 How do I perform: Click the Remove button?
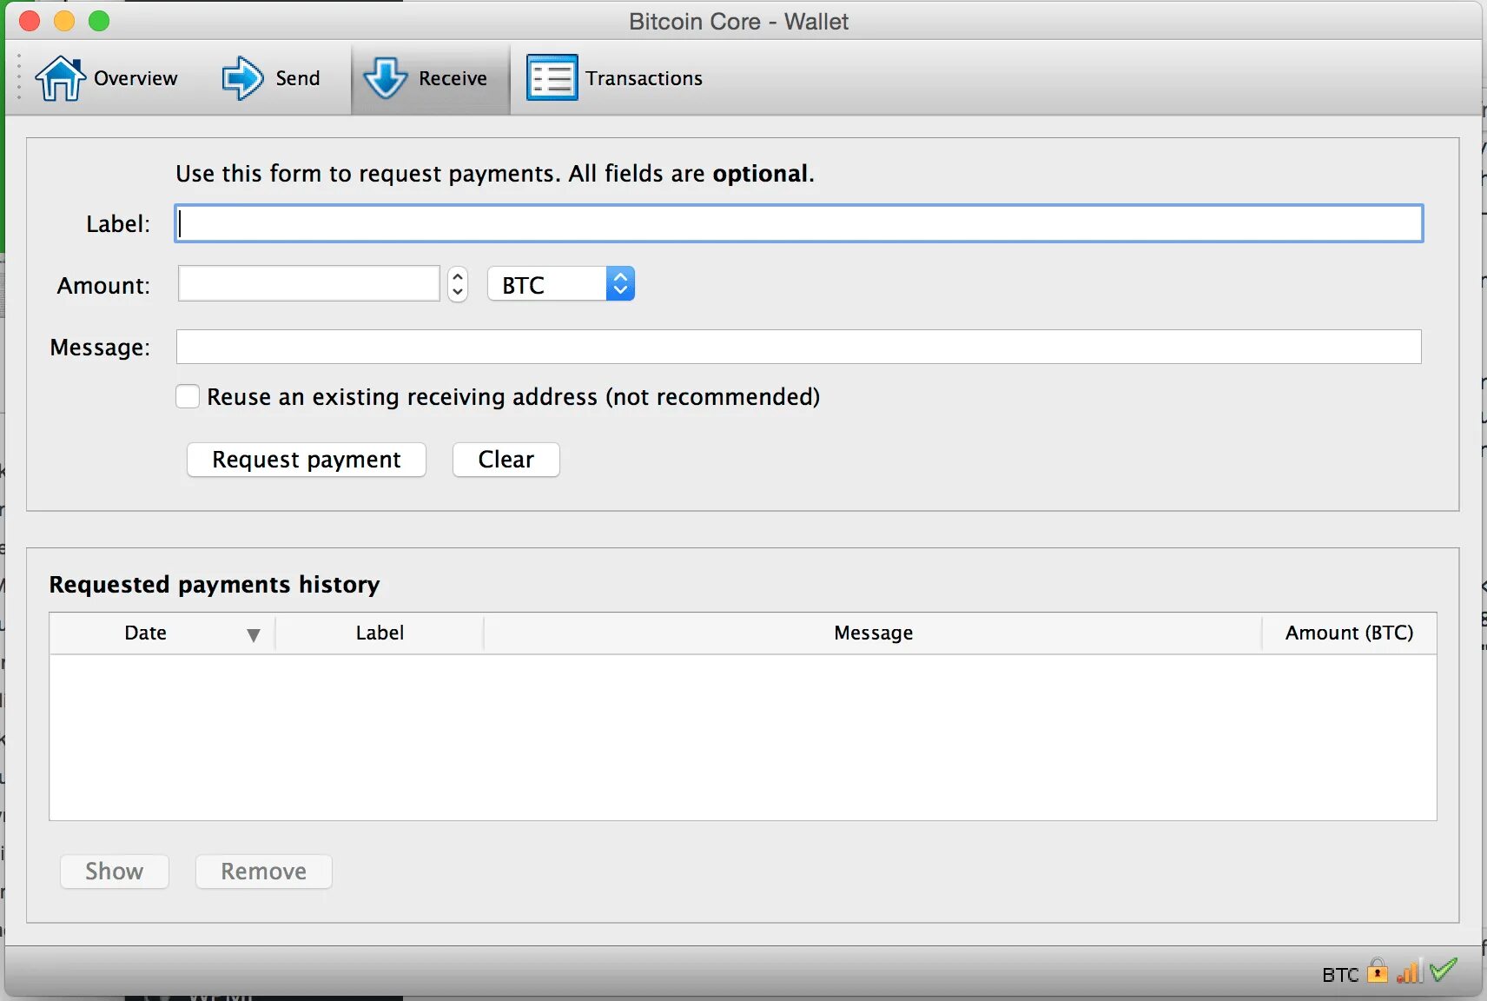point(264,872)
